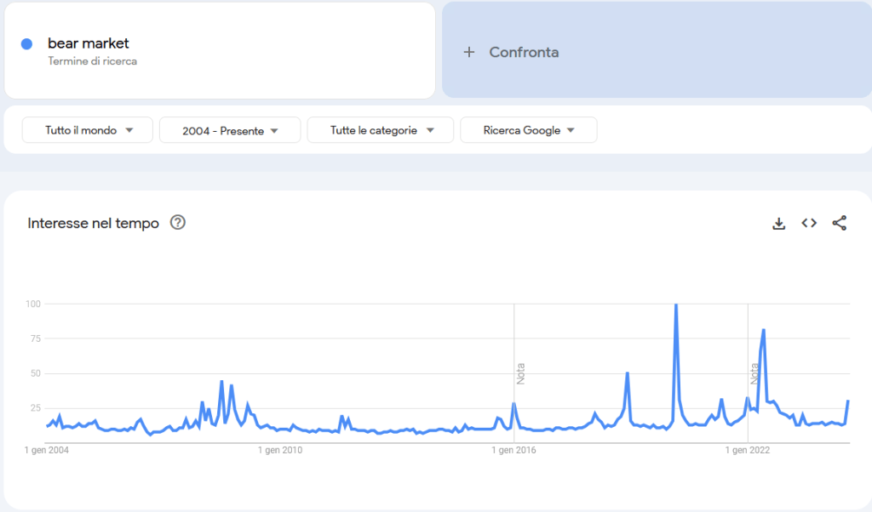Click the chart peak reaching 100
The height and width of the screenshot is (512, 872).
click(675, 305)
